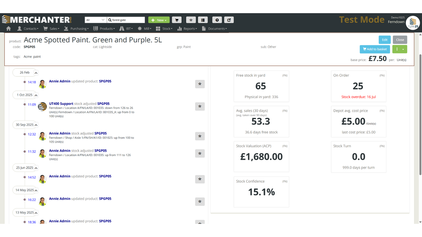Click the 14:18 timestamp link
422x237 pixels.
(x=32, y=82)
